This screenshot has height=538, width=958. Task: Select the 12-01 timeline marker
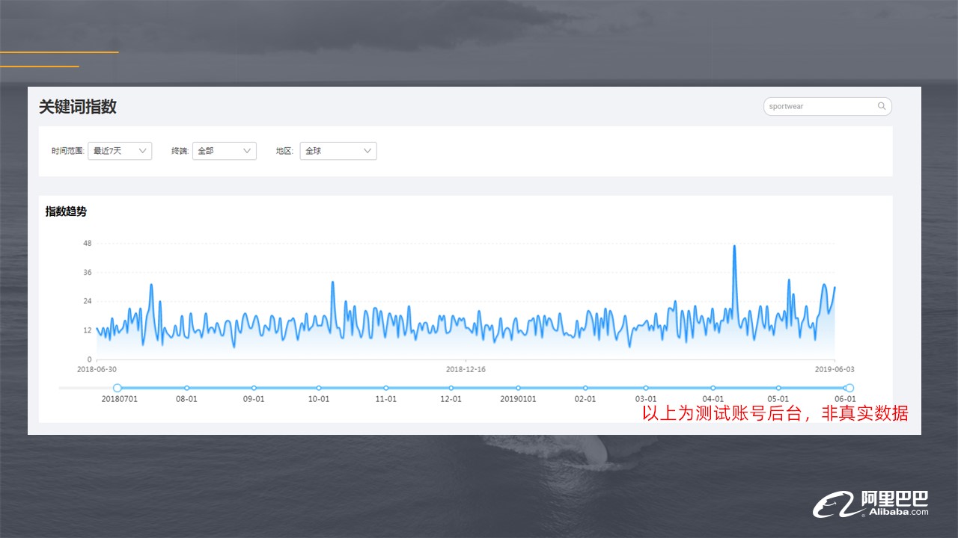[451, 388]
